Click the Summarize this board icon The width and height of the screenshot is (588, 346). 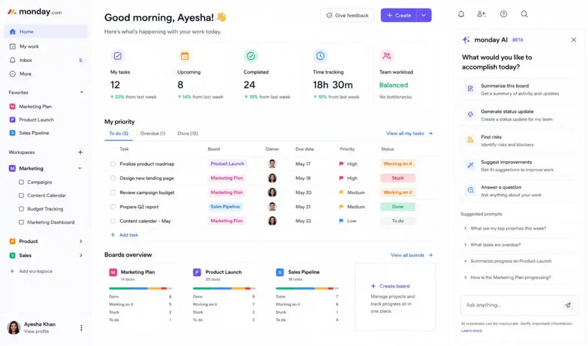(x=470, y=89)
